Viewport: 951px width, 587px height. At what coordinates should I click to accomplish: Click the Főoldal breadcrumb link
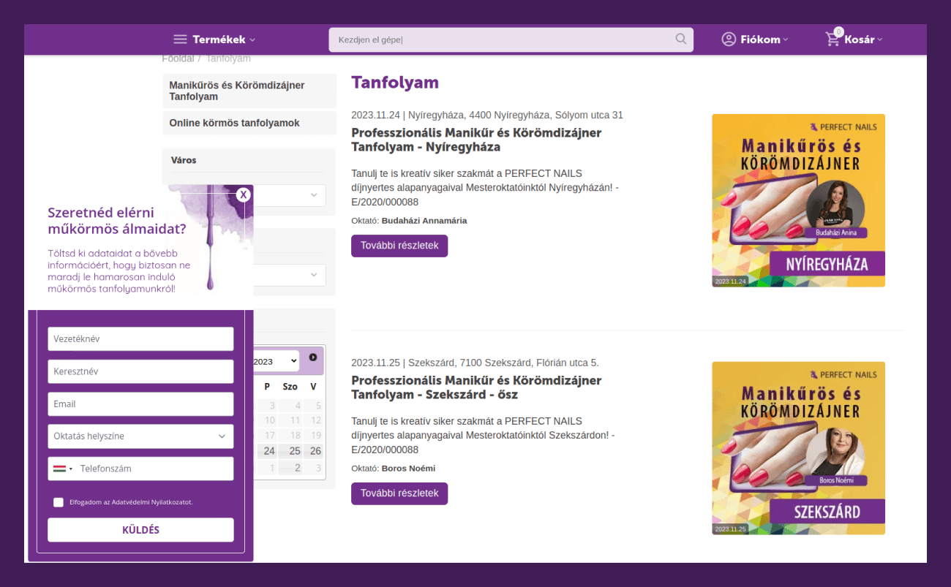178,58
